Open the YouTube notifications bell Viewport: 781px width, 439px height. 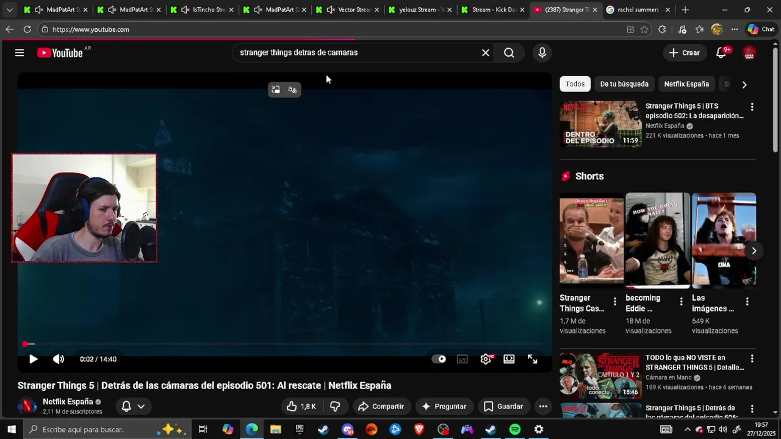[721, 53]
